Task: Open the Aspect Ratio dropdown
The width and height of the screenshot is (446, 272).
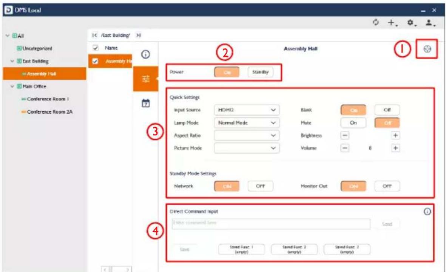Action: pos(247,135)
